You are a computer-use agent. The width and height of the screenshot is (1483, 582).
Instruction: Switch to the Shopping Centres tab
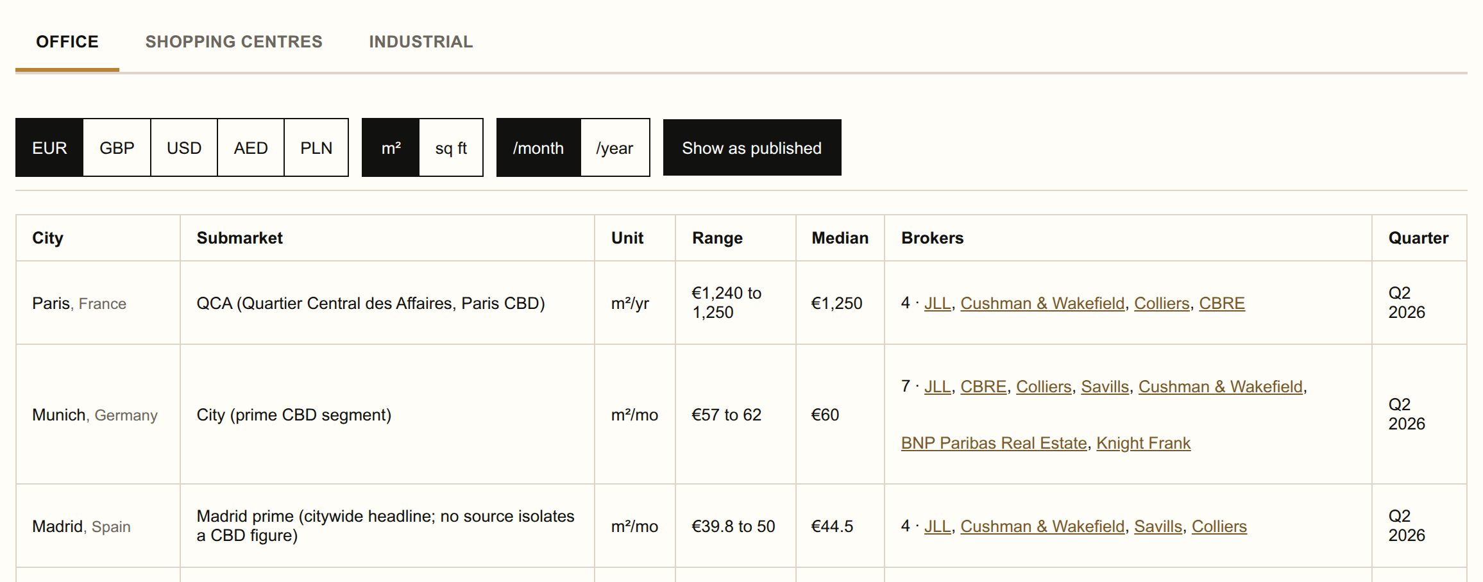click(233, 42)
